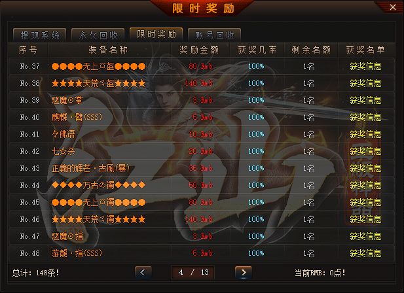Go to the next page arrow
Viewport: 404px width, 293px height.
(x=243, y=273)
